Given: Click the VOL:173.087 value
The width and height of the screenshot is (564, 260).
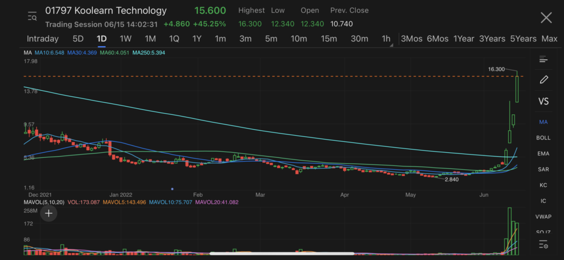Looking at the screenshot, I should 83,202.
